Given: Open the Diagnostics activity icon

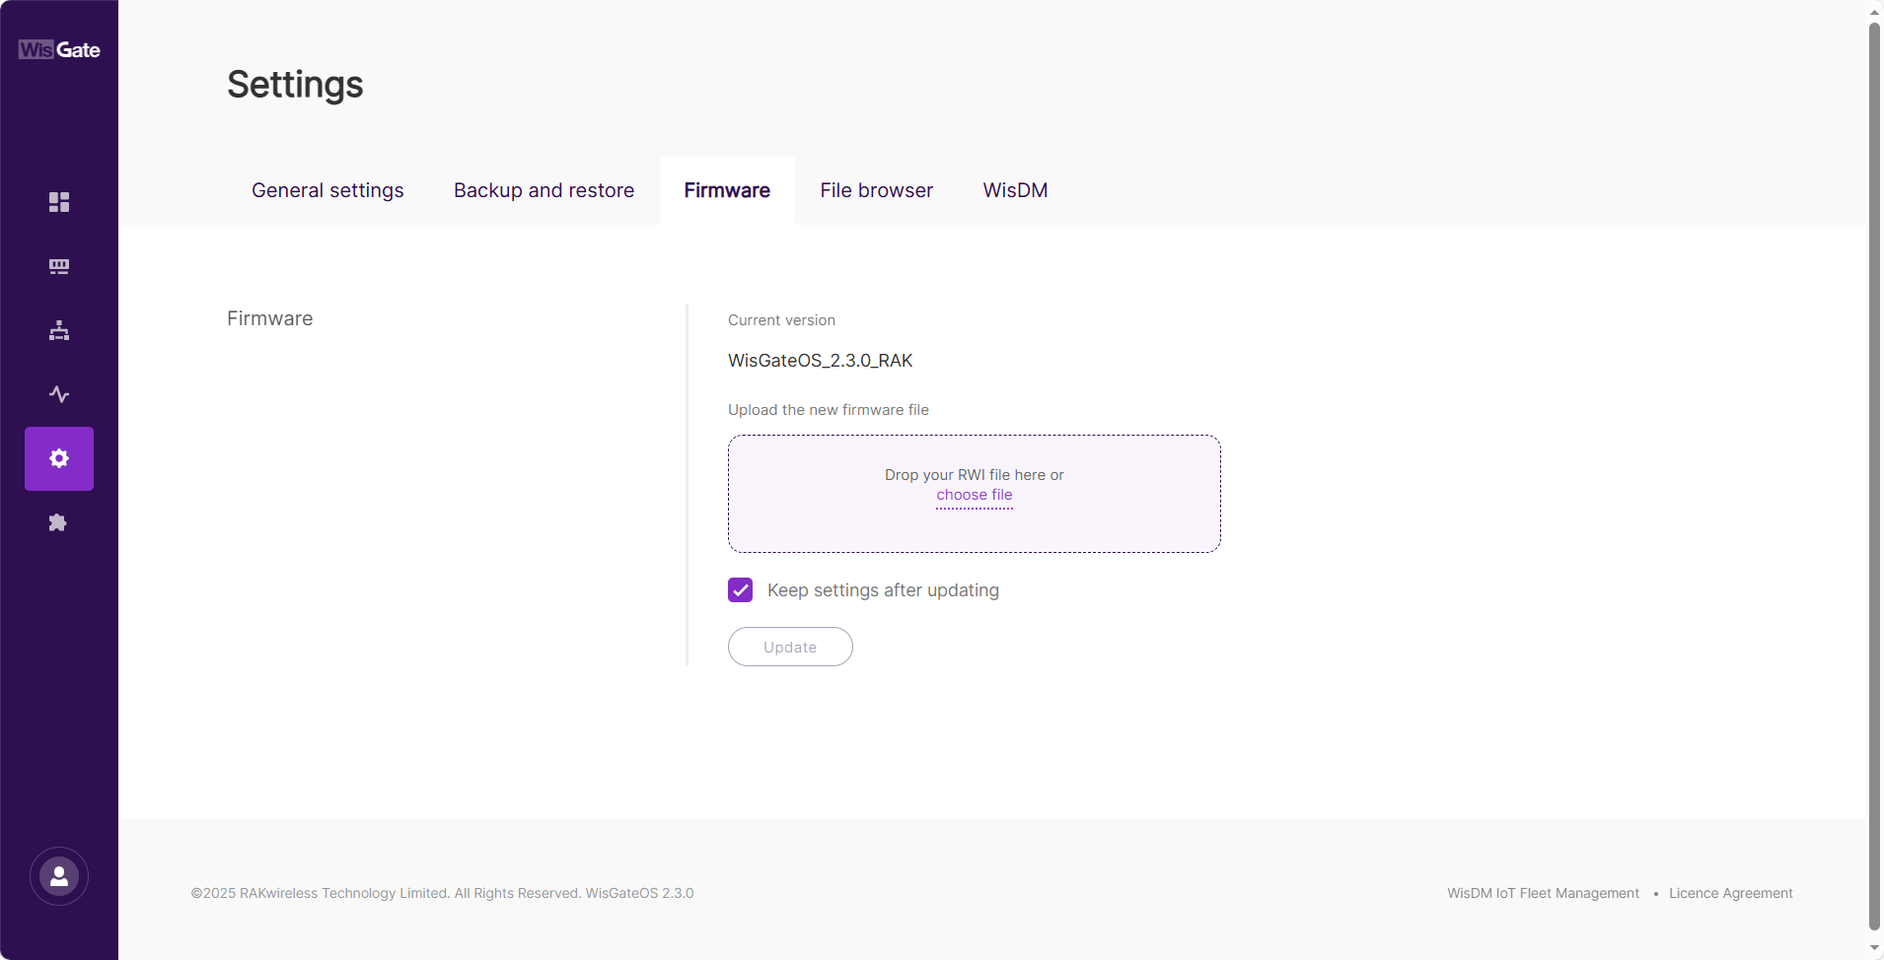Looking at the screenshot, I should [x=59, y=394].
